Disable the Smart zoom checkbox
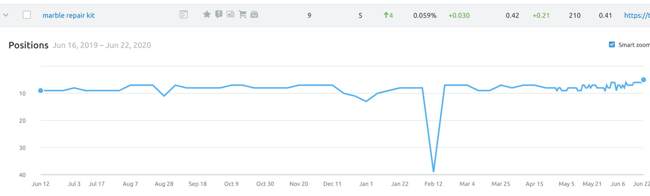 click(x=612, y=45)
